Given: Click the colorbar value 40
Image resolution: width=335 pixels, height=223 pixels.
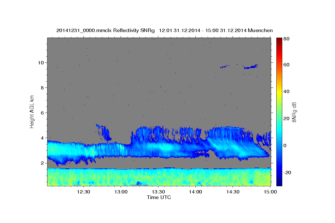Looking at the screenshot, I should (286, 92).
